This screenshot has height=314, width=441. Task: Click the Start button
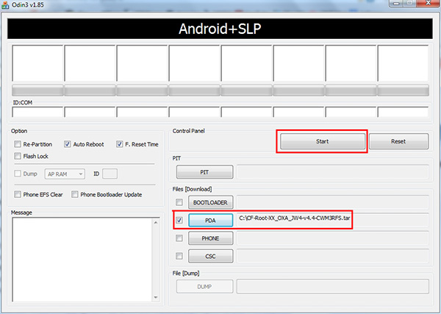click(x=323, y=141)
